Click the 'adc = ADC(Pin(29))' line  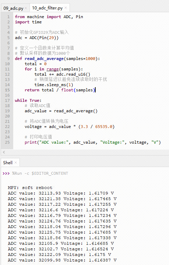(37, 38)
